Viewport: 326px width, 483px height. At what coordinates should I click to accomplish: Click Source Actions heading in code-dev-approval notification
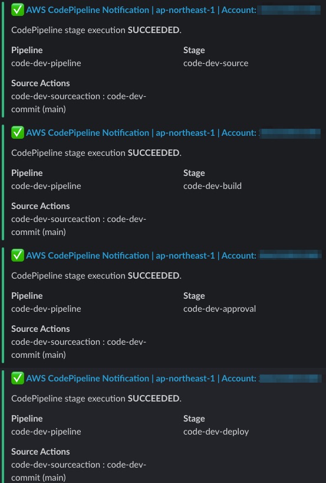click(x=41, y=329)
